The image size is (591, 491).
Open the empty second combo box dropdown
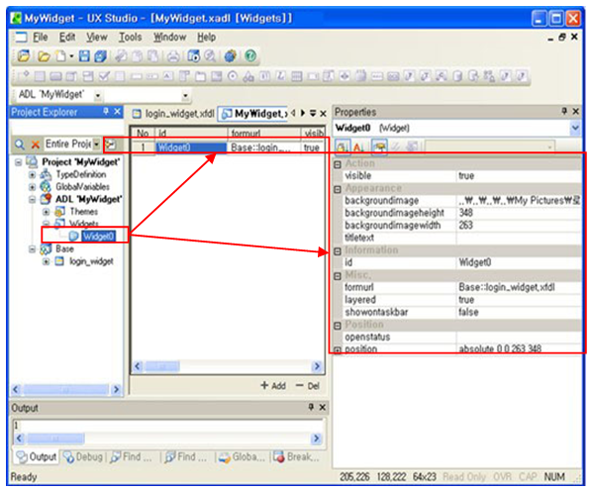tap(185, 96)
